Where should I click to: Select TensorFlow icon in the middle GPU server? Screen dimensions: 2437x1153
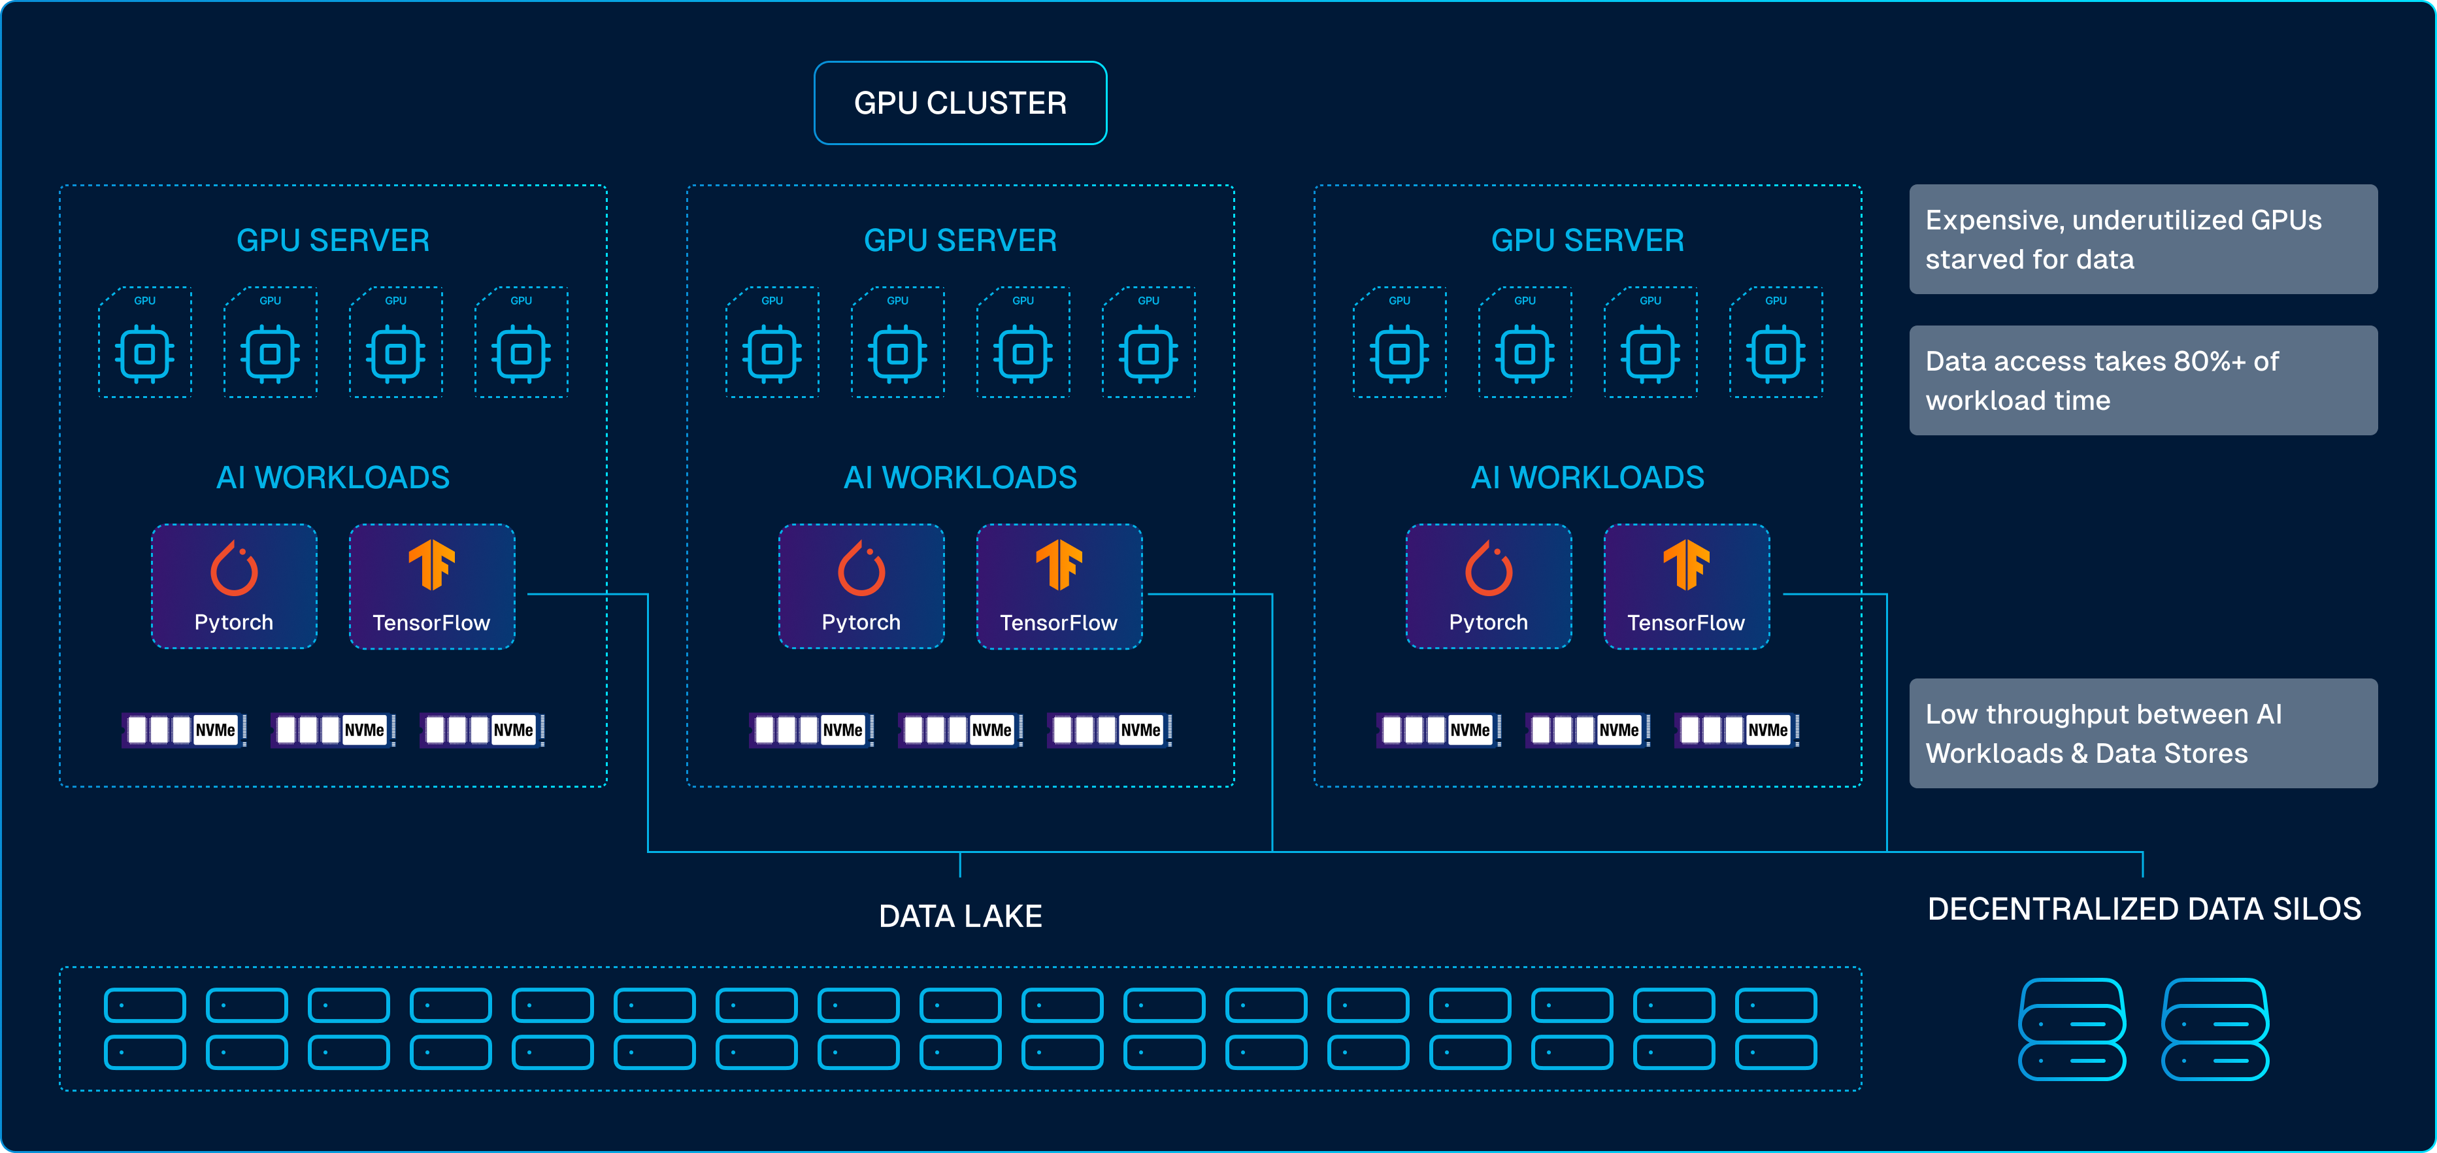(x=1059, y=586)
